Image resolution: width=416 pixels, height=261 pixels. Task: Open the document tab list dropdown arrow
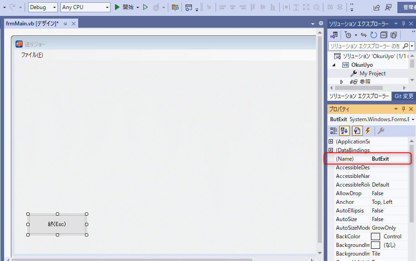coord(313,24)
